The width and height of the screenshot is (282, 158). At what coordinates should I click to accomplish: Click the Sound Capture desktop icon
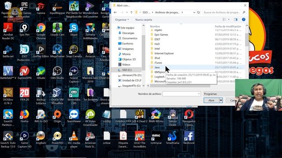[74, 75]
